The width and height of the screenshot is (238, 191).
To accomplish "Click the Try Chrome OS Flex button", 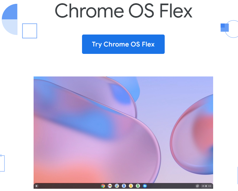I will click(123, 44).
